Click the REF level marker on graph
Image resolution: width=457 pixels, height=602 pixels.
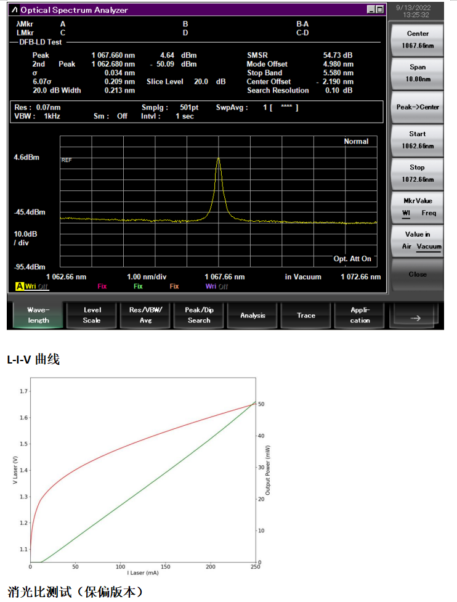pyautogui.click(x=66, y=160)
